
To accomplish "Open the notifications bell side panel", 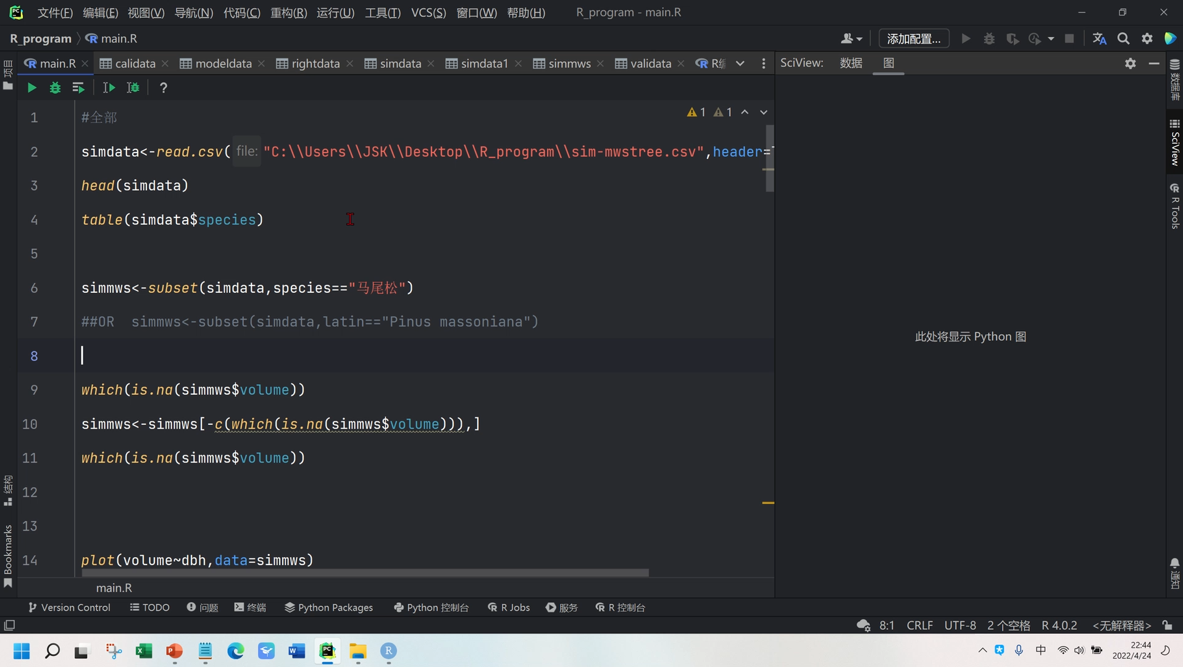I will pyautogui.click(x=1174, y=573).
